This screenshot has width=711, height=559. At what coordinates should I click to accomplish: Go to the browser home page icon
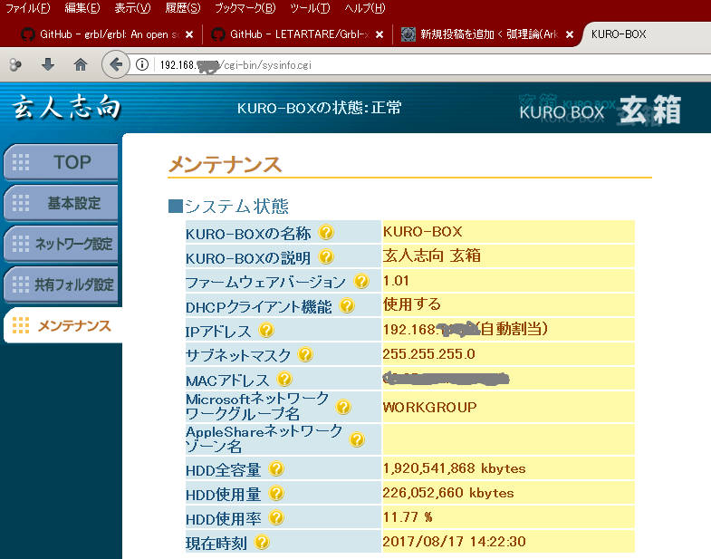click(x=81, y=64)
